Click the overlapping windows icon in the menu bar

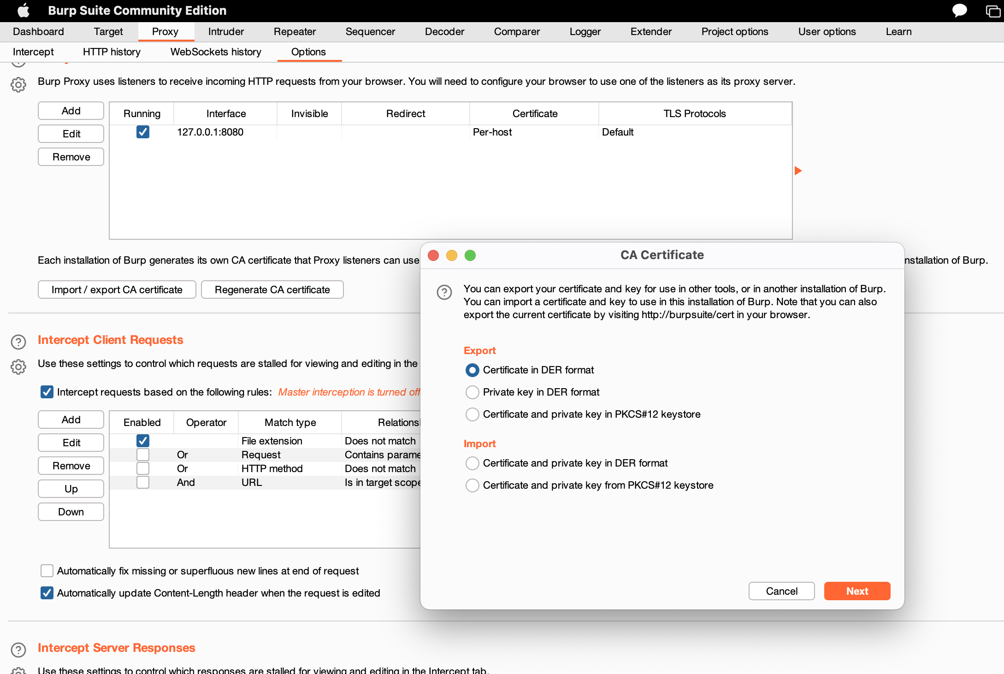[x=992, y=11]
